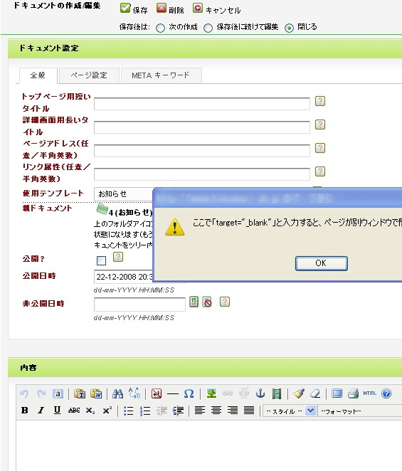Click the 保存 save button
The image size is (402, 471).
134,9
